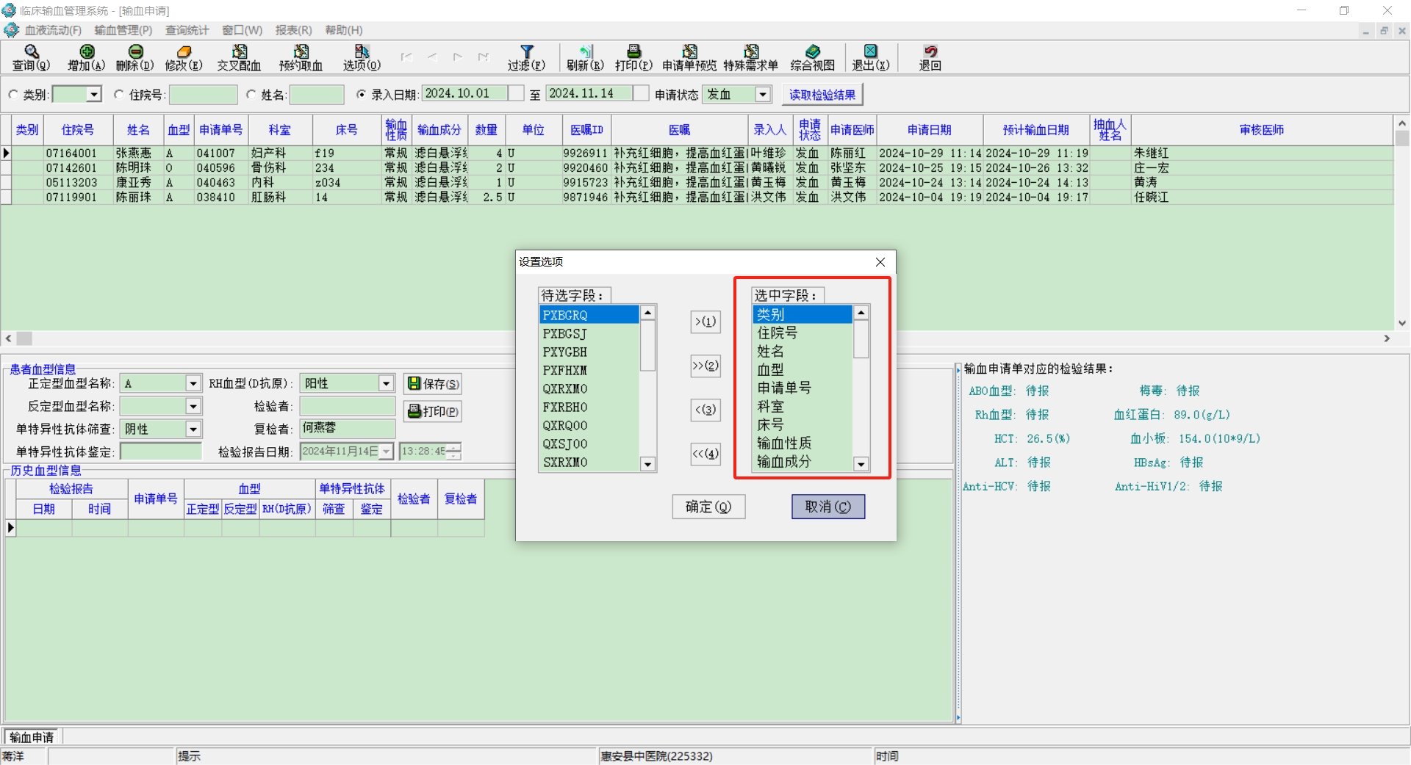Select the 类别 filter radio button
1411x765 pixels.
pos(13,95)
